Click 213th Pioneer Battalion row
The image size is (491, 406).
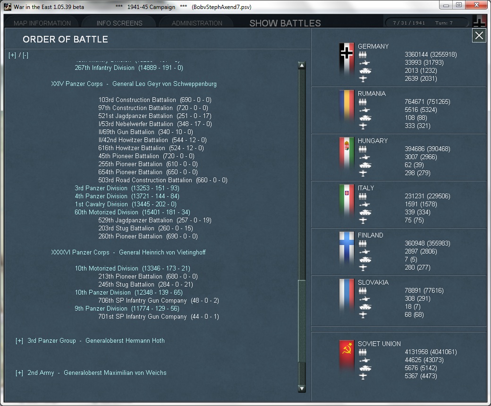148,277
